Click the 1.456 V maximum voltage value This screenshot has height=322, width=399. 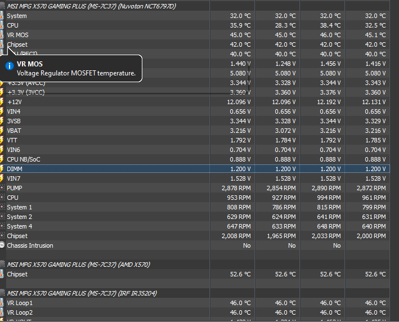330,64
